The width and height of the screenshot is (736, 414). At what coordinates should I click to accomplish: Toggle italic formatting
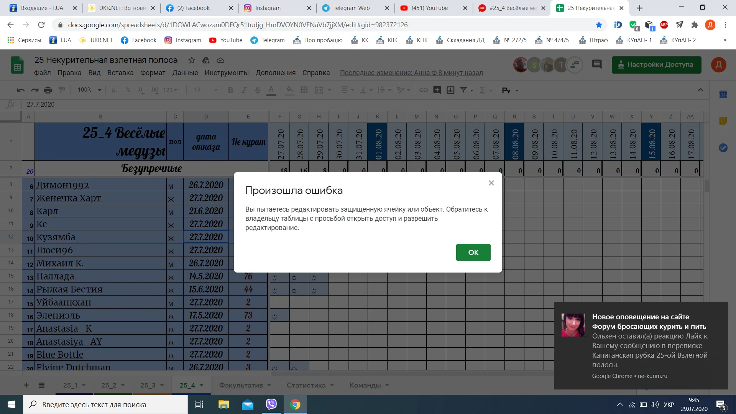pyautogui.click(x=244, y=90)
